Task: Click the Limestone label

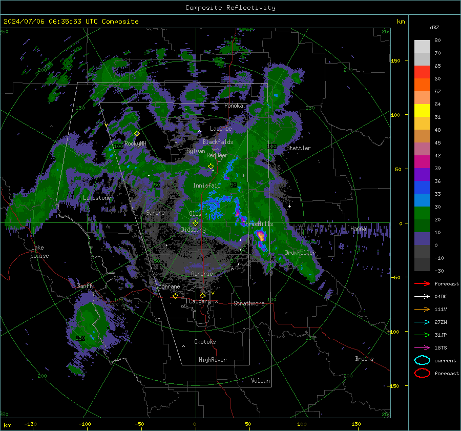Action: click(x=97, y=198)
